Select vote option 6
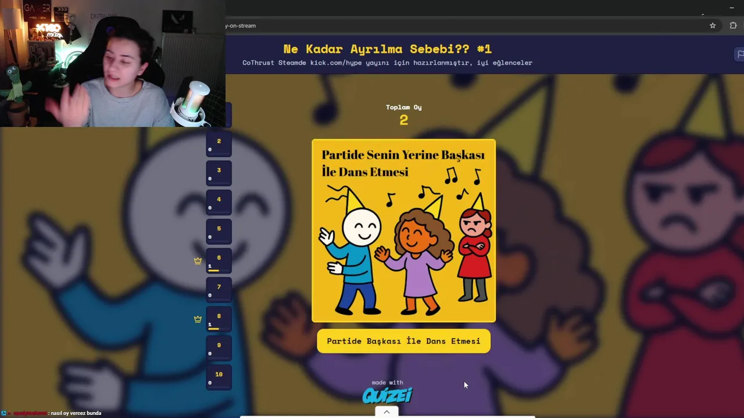The width and height of the screenshot is (744, 418). pos(219,261)
